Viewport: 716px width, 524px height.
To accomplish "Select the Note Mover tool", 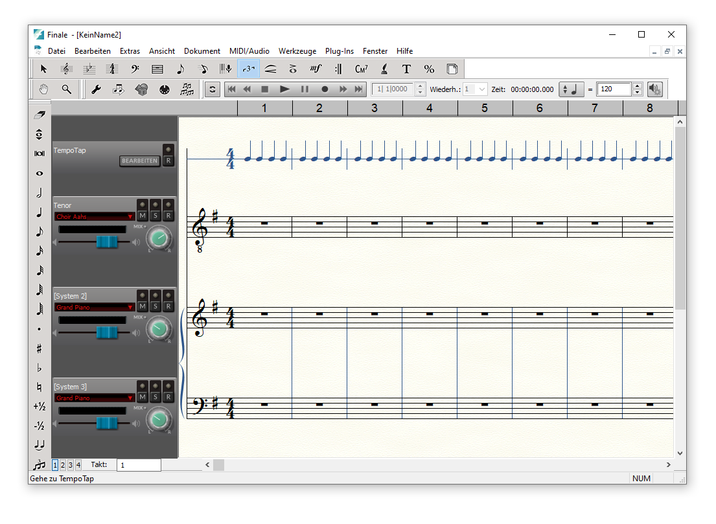I will (x=119, y=89).
